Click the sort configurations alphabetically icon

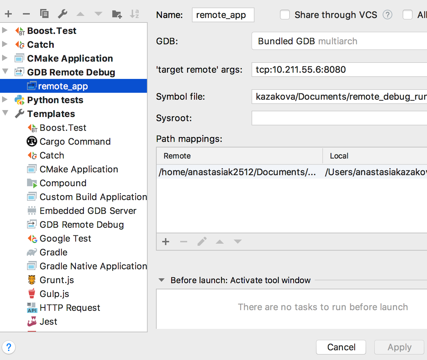tap(134, 14)
